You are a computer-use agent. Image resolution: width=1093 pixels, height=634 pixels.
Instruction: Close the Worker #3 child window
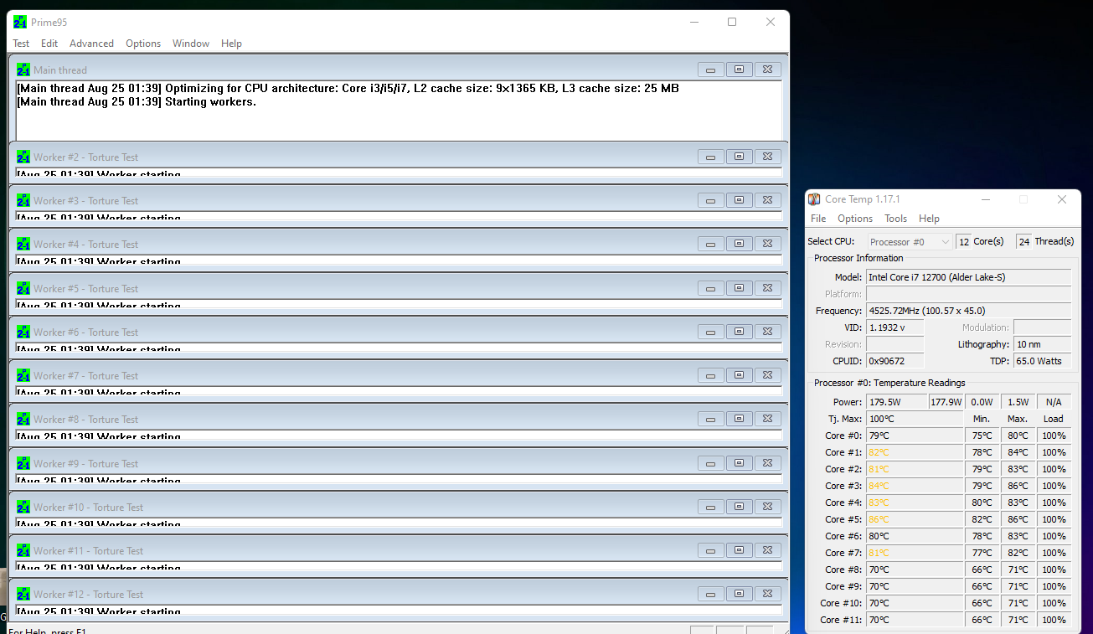(x=768, y=200)
